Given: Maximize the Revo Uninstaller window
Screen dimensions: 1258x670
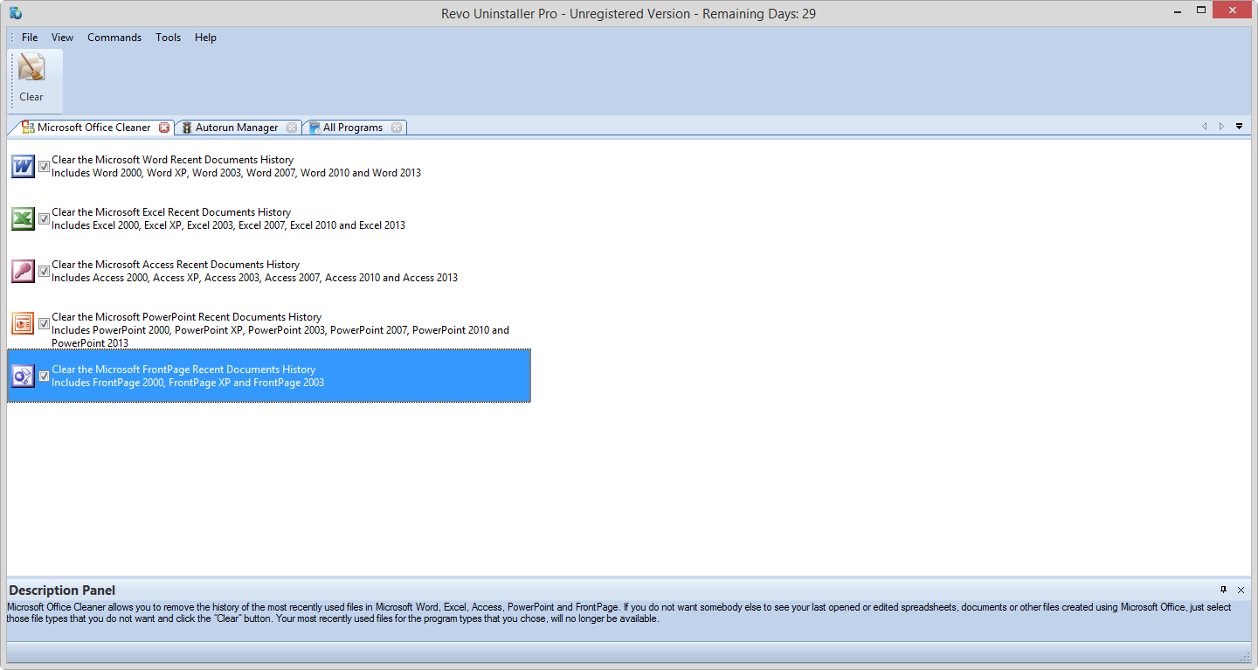Looking at the screenshot, I should click(1200, 10).
